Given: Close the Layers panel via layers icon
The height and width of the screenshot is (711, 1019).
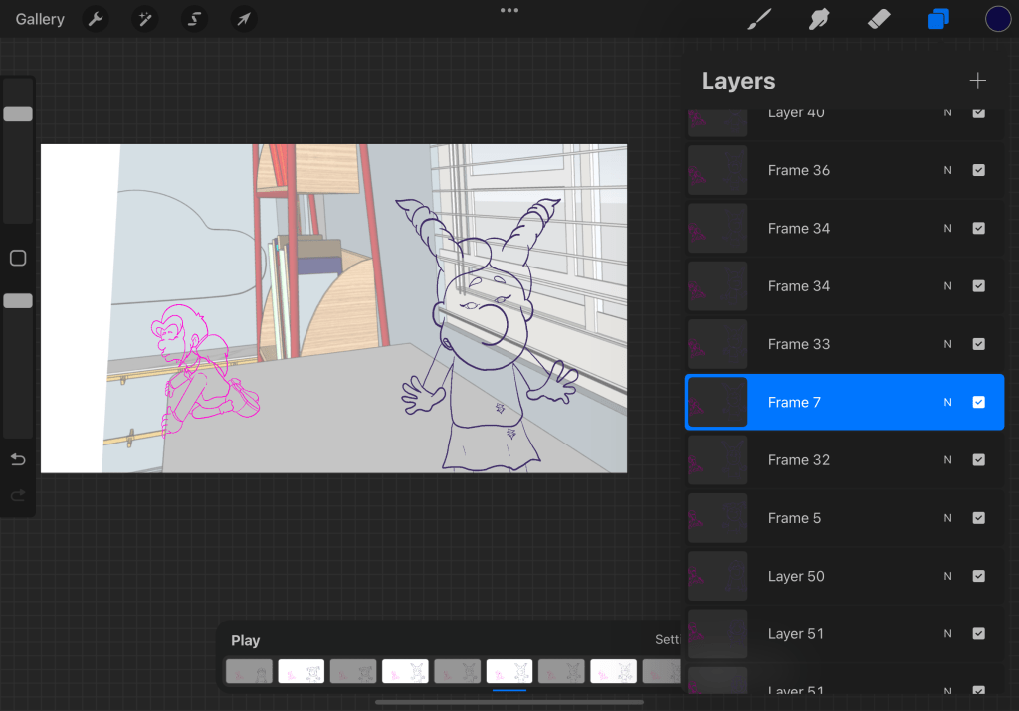Looking at the screenshot, I should [937, 19].
